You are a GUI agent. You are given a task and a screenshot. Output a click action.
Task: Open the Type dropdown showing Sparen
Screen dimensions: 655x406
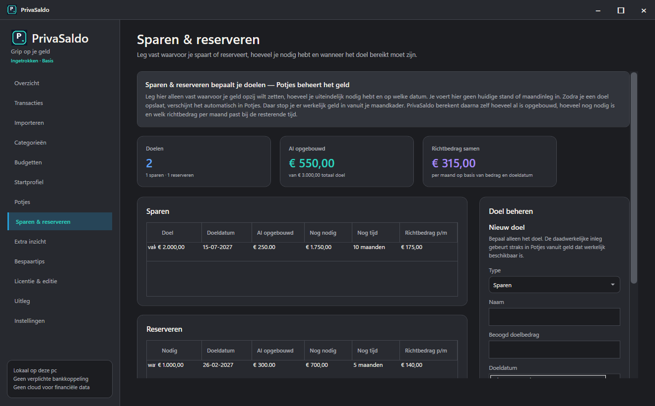[554, 285]
